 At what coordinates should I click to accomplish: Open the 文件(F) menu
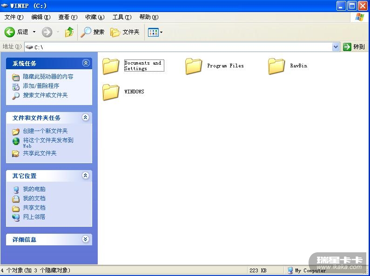[14, 17]
